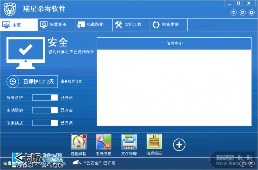
Task: Close the Rising antivirus window
Action: (x=249, y=3)
